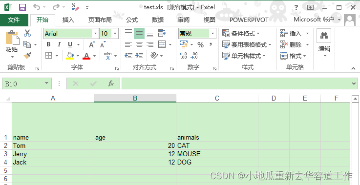Screen dimensions: 360x185
Task: Click the Wrap Text icon
Action: click(162, 33)
